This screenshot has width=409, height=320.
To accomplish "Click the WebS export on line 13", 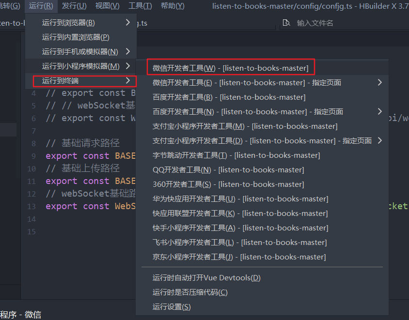I will pos(125,206).
